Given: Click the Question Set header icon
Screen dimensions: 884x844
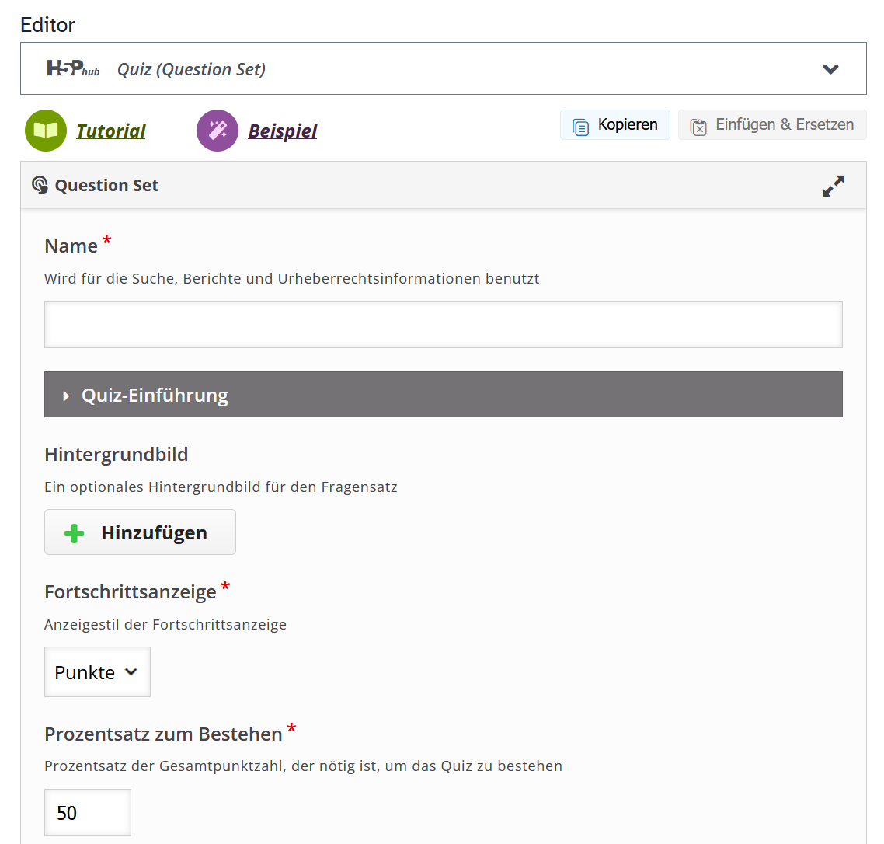Looking at the screenshot, I should click(x=40, y=185).
